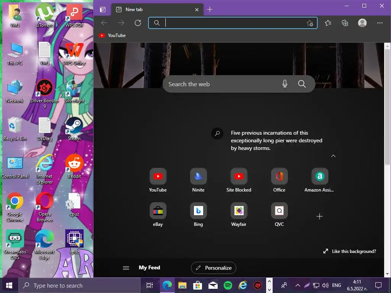Open Mail from the taskbar
Image resolution: width=391 pixels, height=293 pixels.
click(213, 285)
